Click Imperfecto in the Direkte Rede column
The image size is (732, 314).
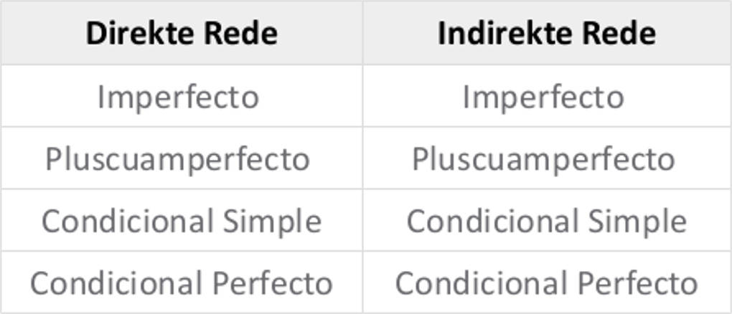(x=178, y=97)
